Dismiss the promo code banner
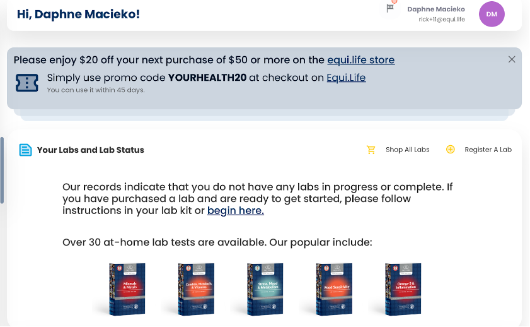The width and height of the screenshot is (530, 327). (512, 59)
